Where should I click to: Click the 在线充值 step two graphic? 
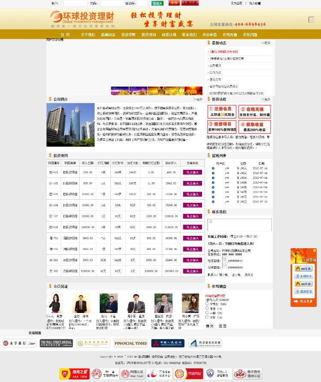coord(255,111)
